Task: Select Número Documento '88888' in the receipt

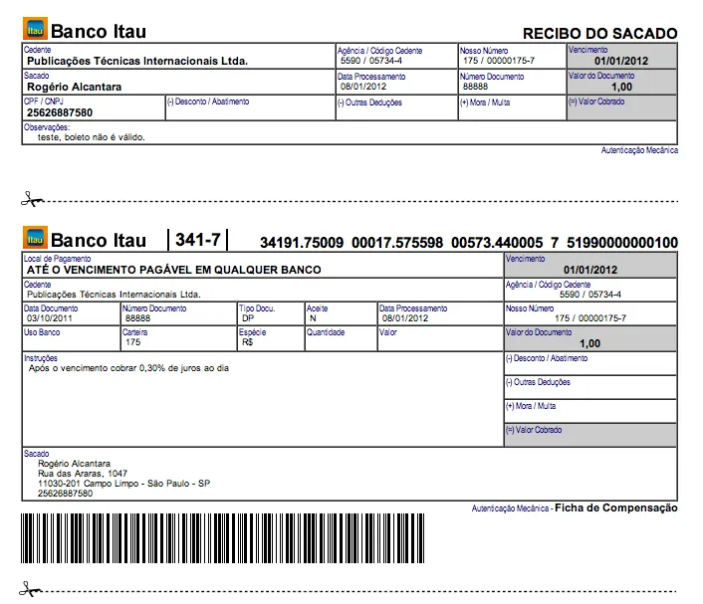Action: [475, 87]
